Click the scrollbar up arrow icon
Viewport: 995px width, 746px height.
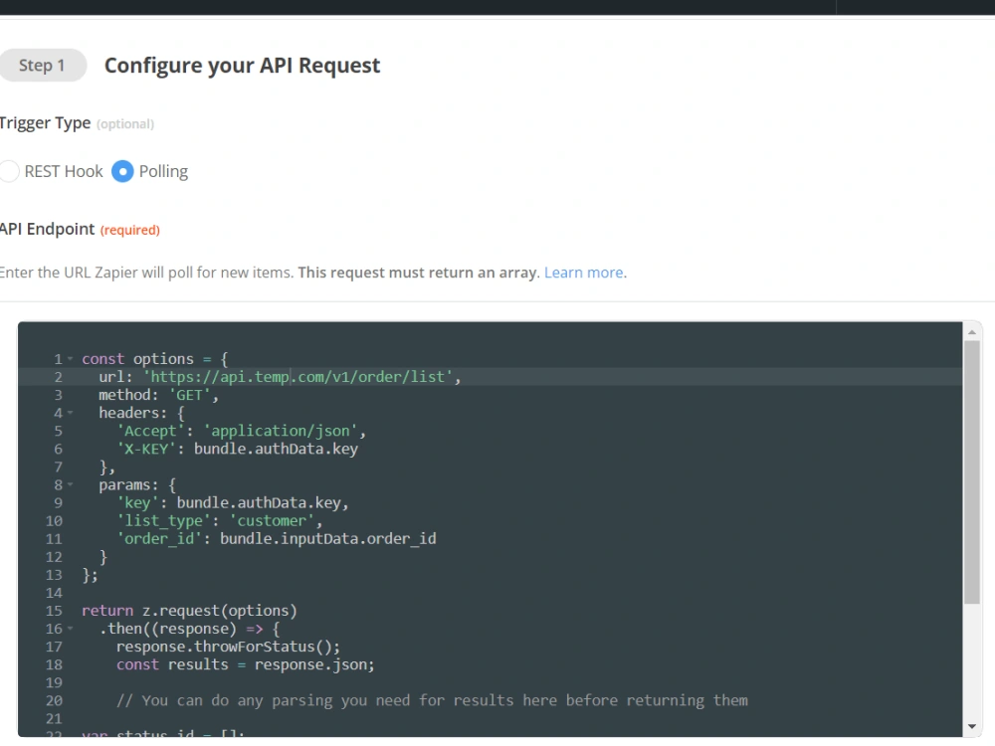pos(972,332)
